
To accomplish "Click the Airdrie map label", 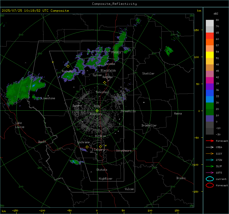I will 100,136.
